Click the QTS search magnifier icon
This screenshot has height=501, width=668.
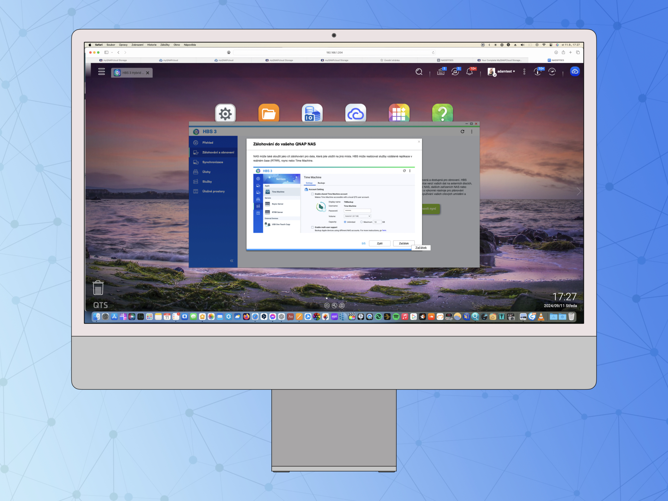click(x=419, y=72)
